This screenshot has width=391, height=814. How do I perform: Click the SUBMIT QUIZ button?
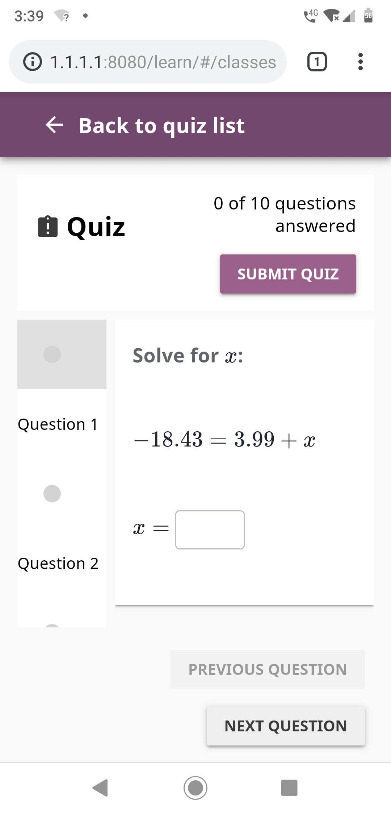point(288,274)
